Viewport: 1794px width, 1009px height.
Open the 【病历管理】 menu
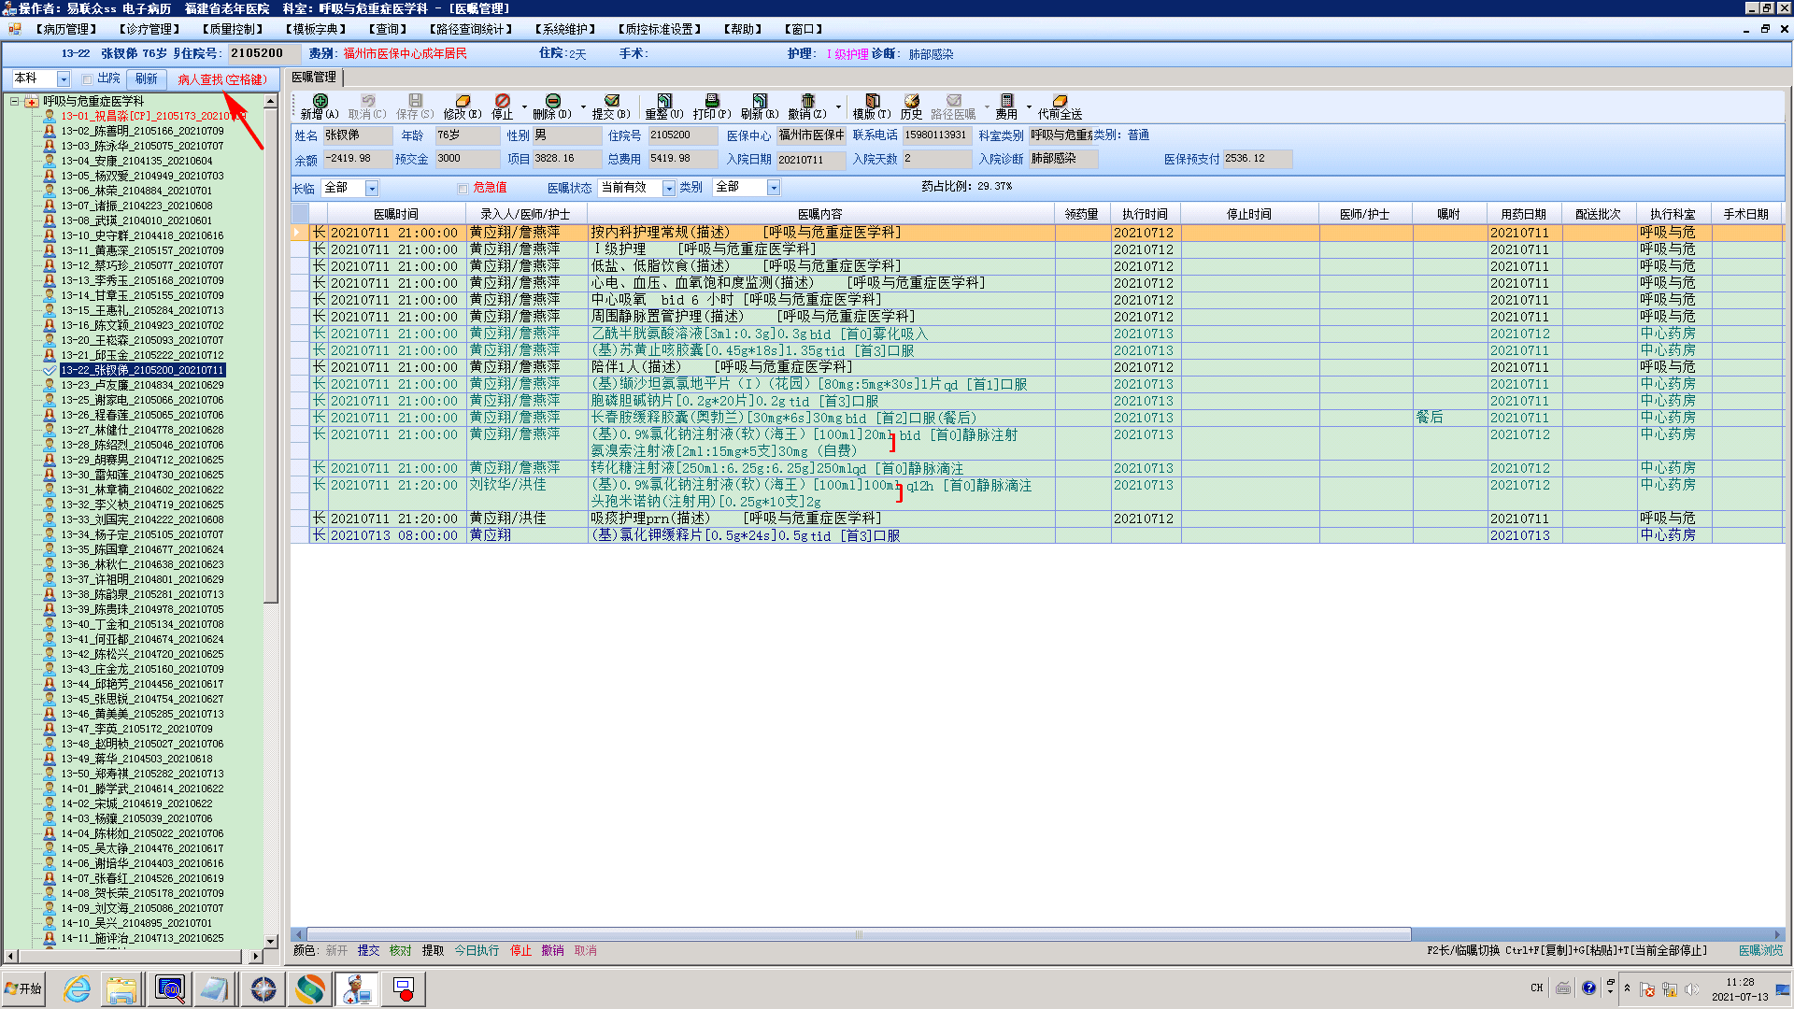(66, 29)
